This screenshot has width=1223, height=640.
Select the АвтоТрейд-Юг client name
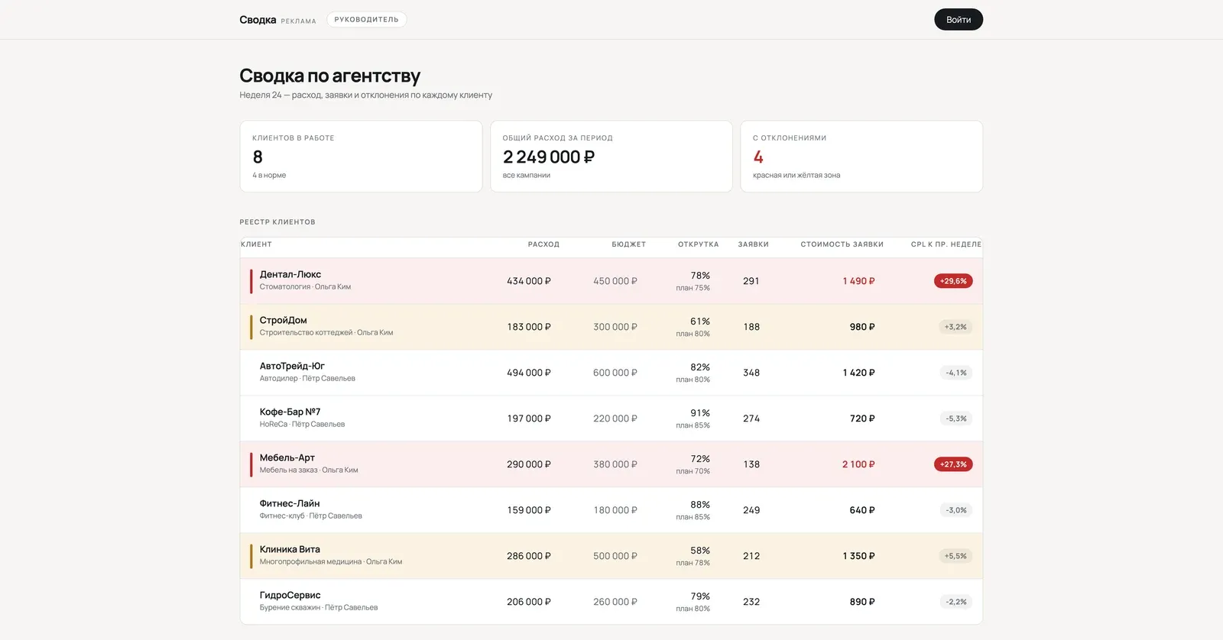[292, 366]
